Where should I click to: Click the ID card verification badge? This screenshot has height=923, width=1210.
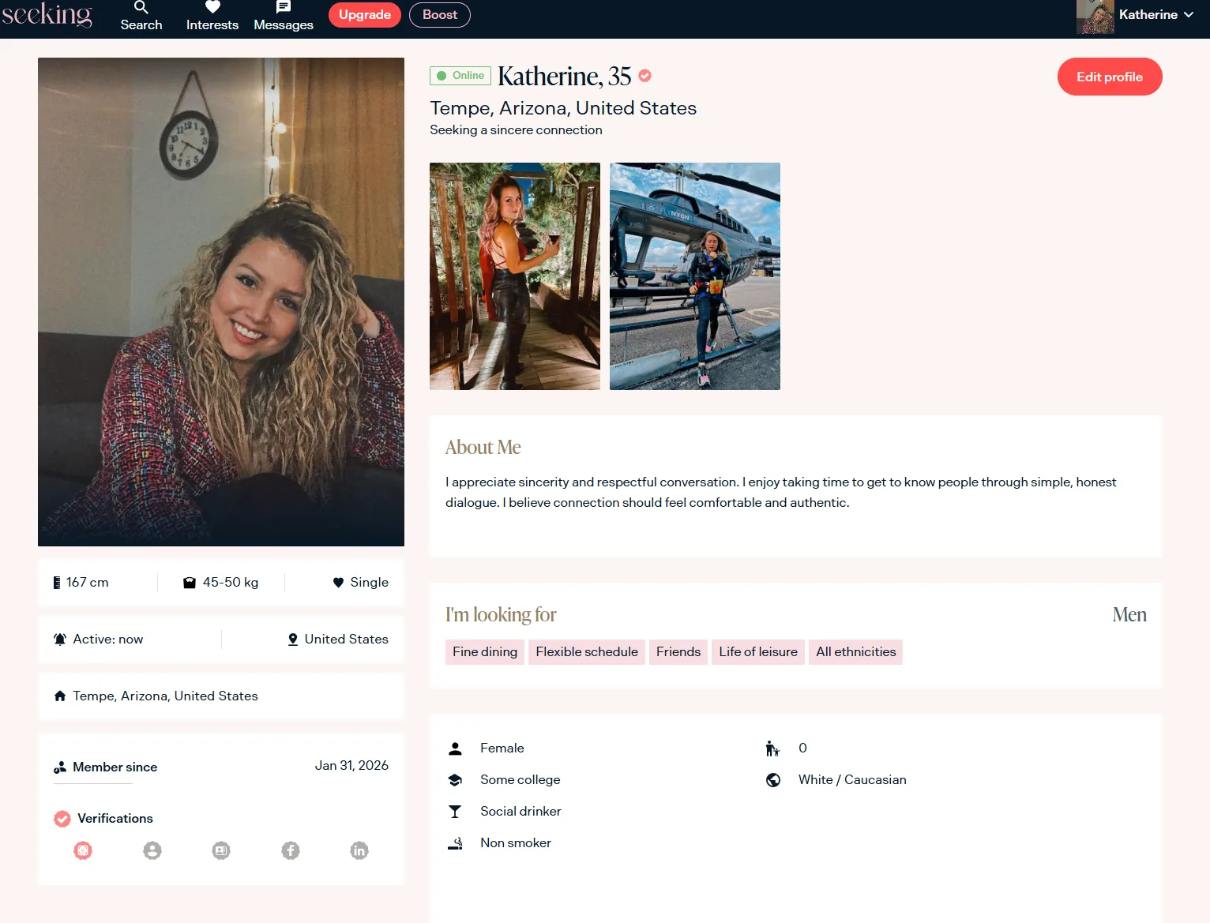tap(221, 850)
